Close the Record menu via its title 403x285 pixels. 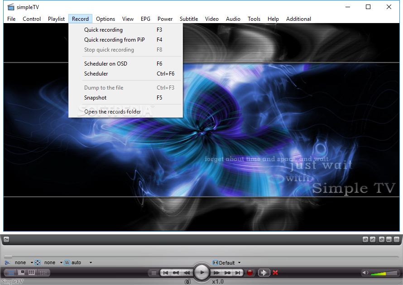(80, 19)
